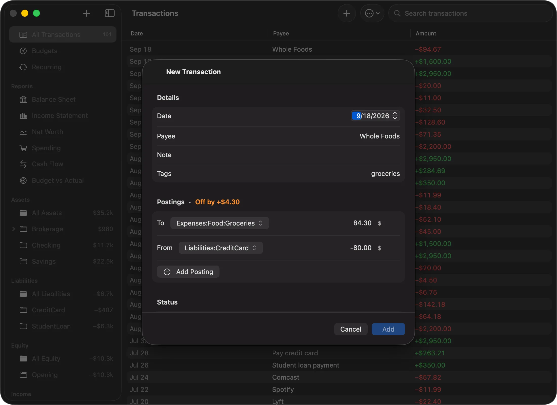Screen dimensions: 557x405
Task: Select All Assets folder
Action: click(63, 213)
